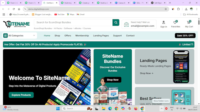Open Maps bookmark
The width and height of the screenshot is (200, 112).
(71, 14)
